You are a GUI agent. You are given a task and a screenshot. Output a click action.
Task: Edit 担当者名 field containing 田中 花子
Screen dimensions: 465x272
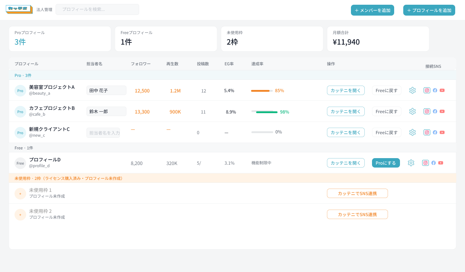click(x=106, y=90)
